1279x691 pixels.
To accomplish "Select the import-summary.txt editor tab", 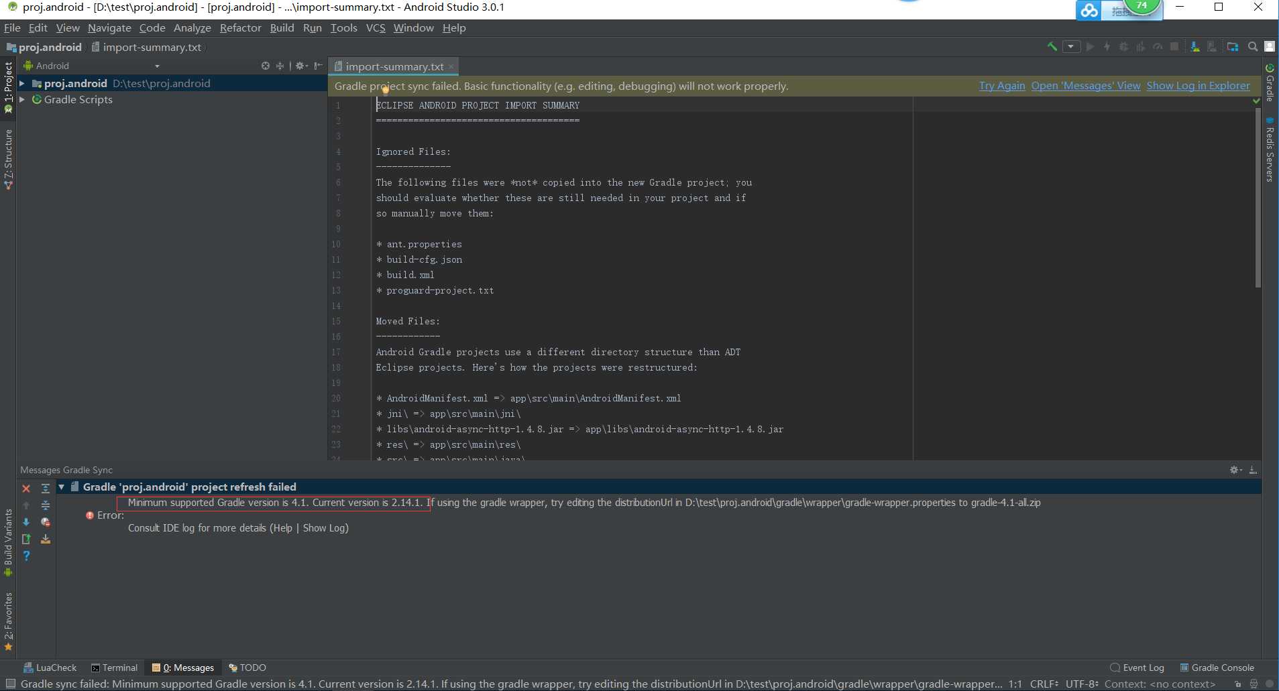I will coord(394,66).
